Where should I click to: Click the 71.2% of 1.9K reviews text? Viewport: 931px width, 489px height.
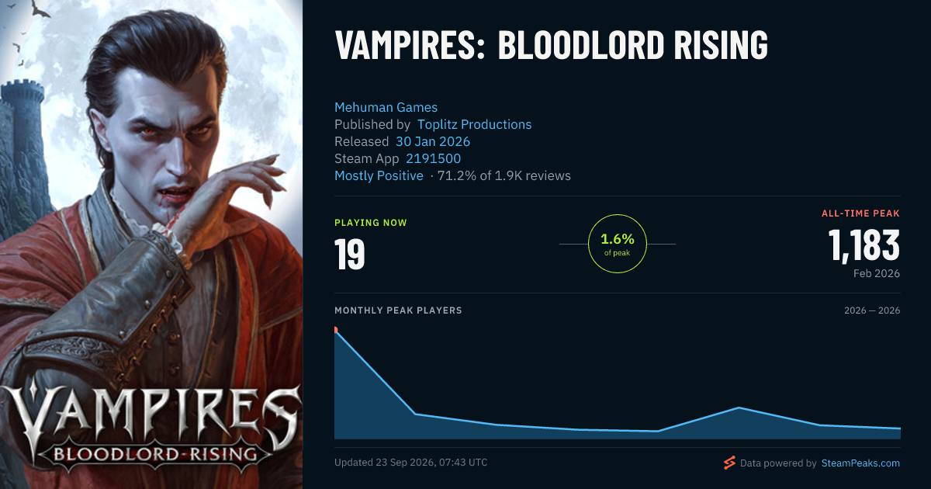pos(504,175)
